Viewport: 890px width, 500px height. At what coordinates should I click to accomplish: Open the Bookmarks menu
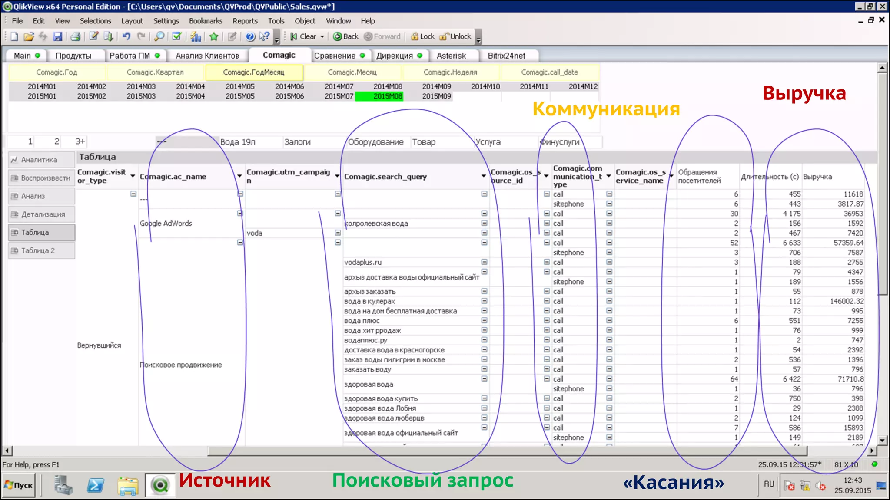[206, 21]
